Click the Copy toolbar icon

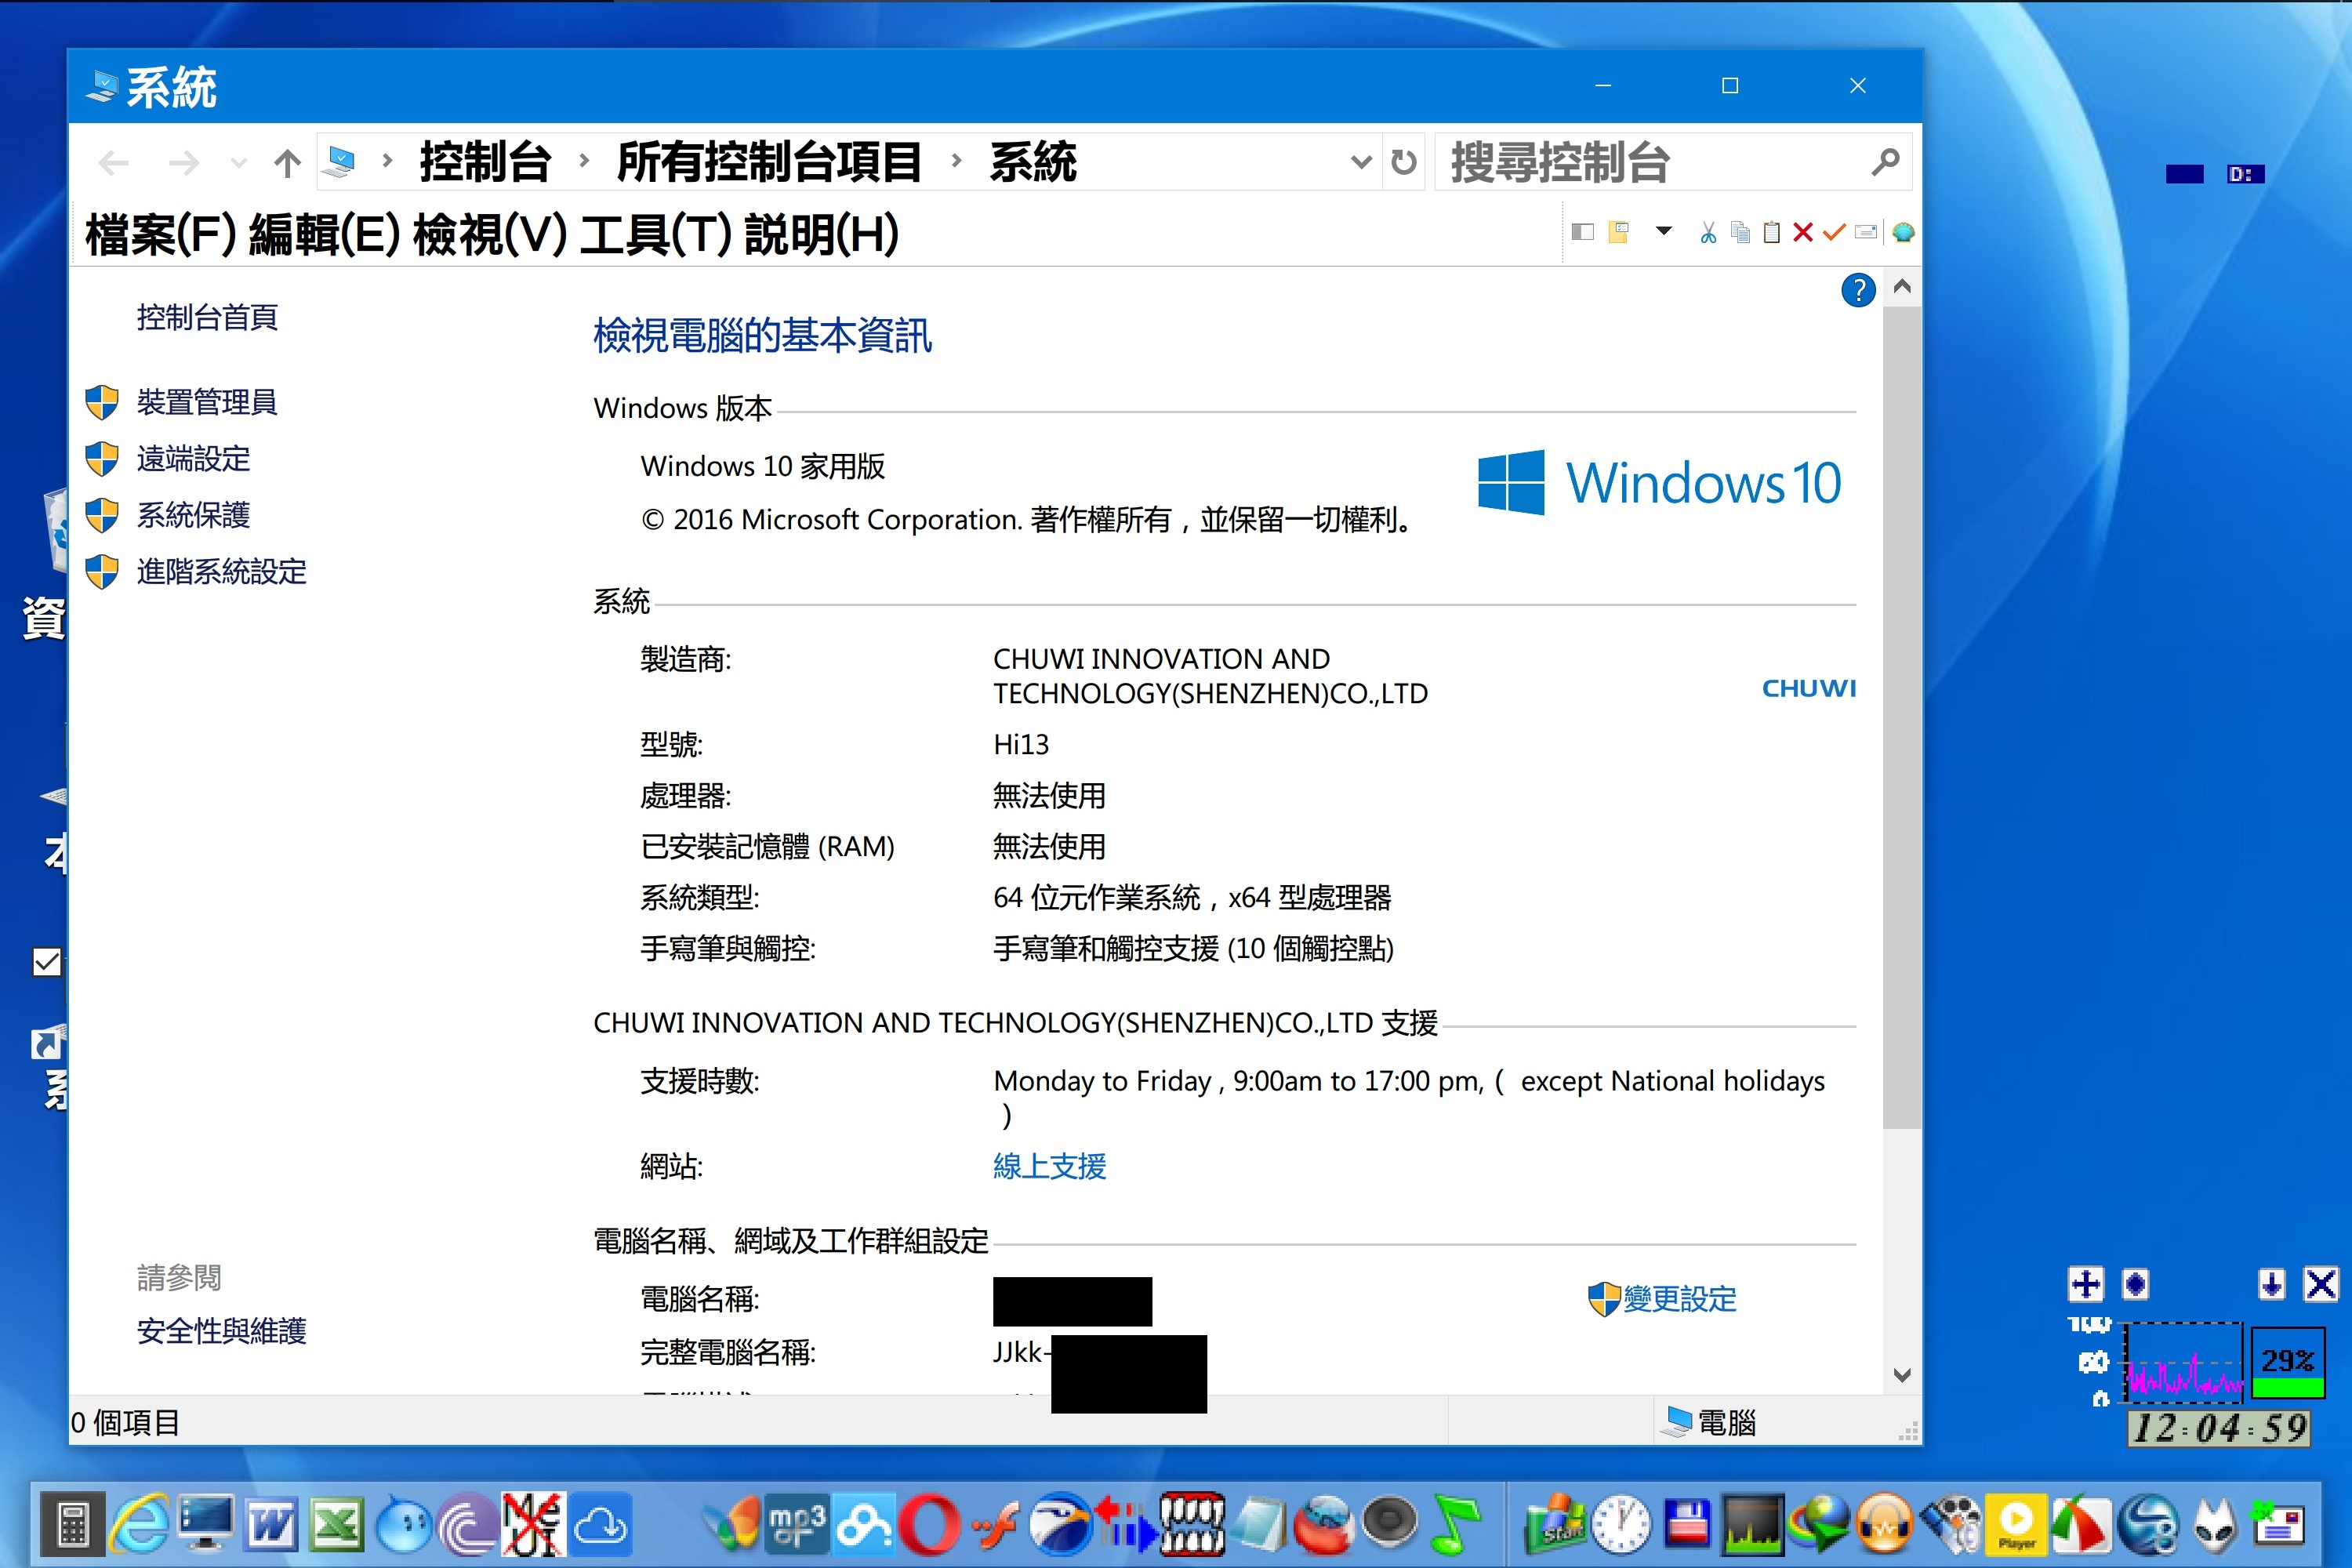pos(1740,233)
